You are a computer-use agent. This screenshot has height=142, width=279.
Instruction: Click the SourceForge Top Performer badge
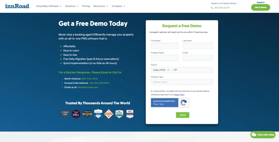coord(109,114)
